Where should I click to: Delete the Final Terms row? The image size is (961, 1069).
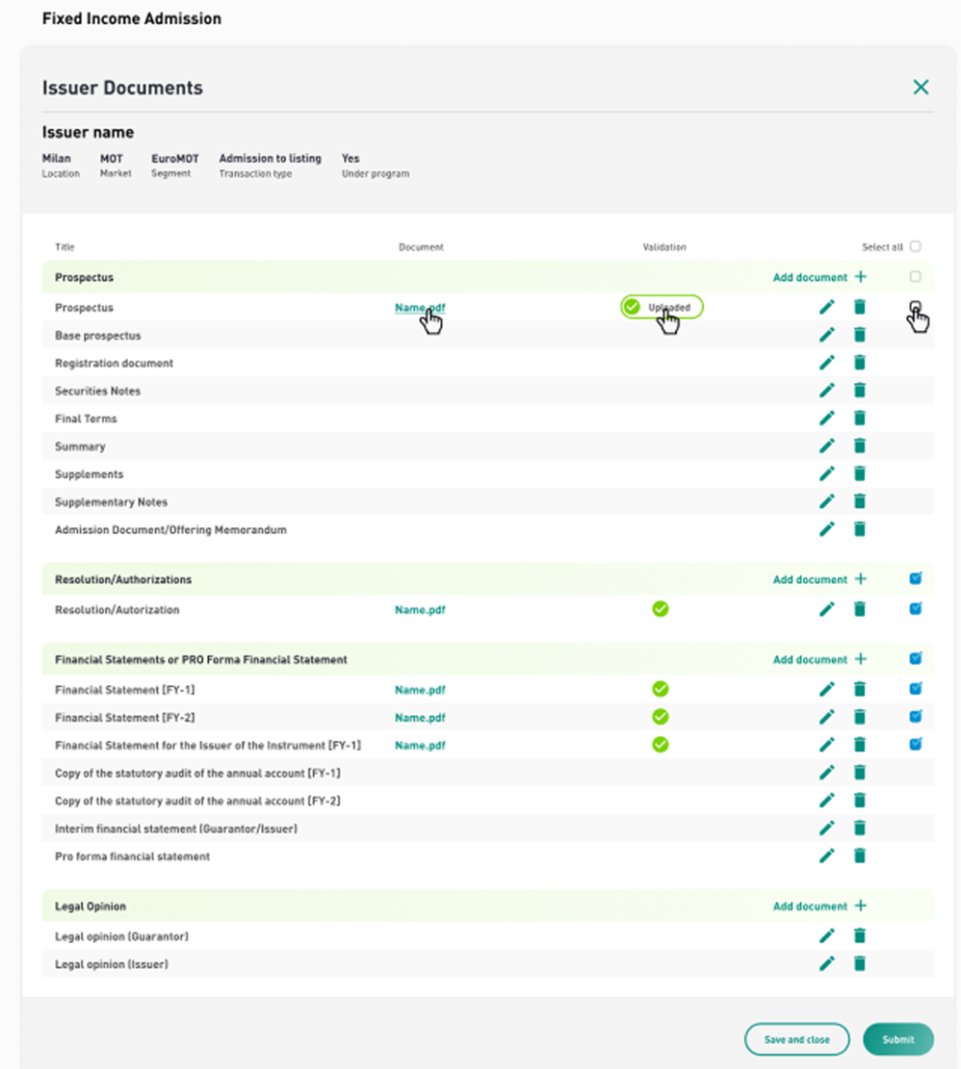click(x=859, y=418)
